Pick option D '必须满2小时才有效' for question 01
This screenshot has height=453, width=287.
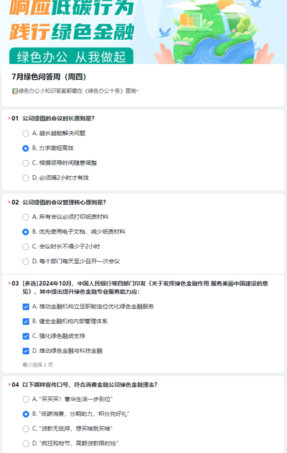(25, 177)
